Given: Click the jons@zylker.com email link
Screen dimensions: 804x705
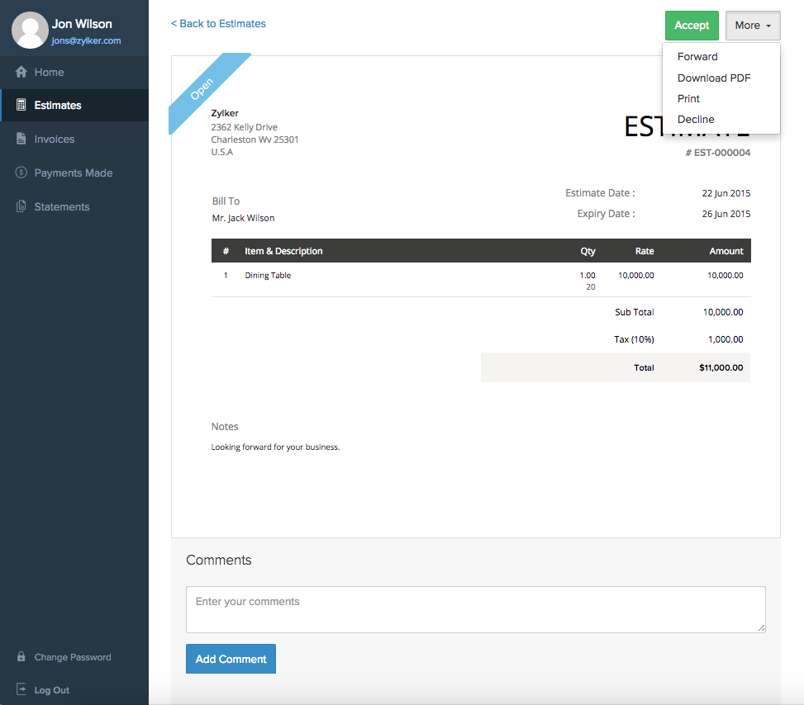Looking at the screenshot, I should [87, 40].
